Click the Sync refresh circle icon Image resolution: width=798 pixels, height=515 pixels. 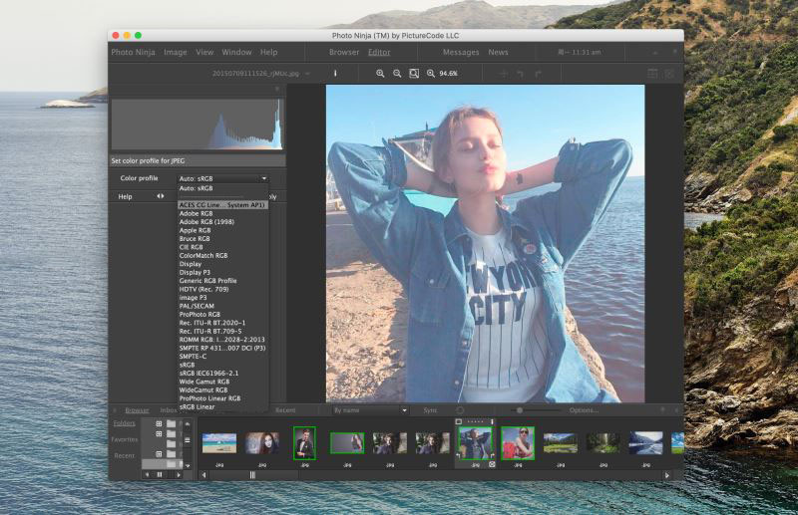(x=460, y=410)
